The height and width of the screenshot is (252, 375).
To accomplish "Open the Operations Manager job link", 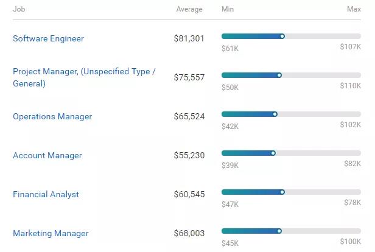I will [52, 116].
